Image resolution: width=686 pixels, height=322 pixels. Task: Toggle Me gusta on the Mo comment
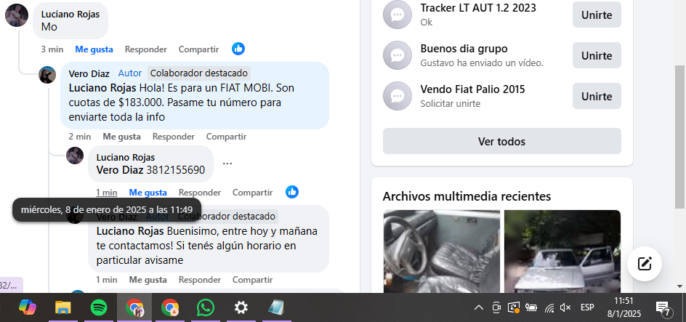pos(94,49)
